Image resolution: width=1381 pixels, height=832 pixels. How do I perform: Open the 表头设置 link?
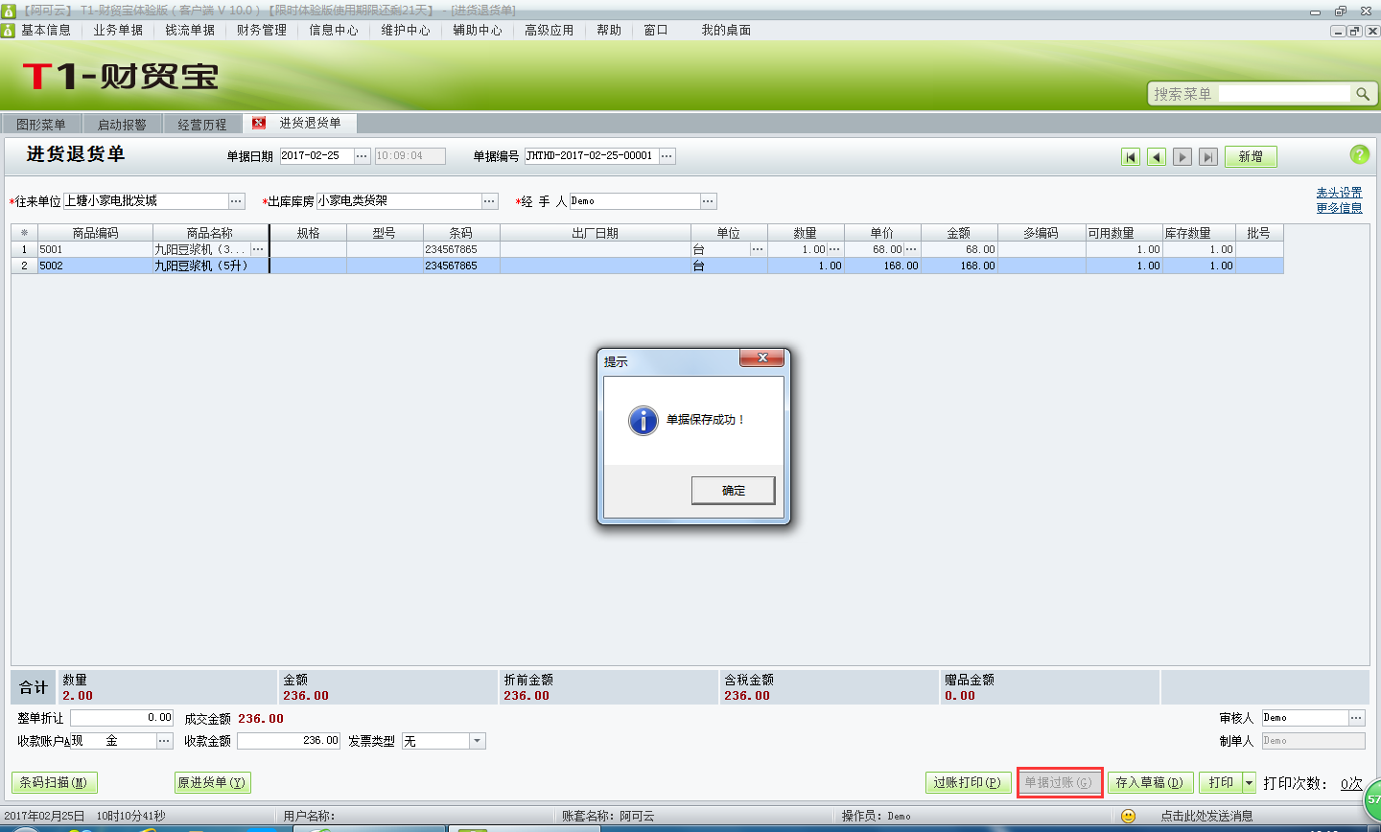coord(1339,191)
